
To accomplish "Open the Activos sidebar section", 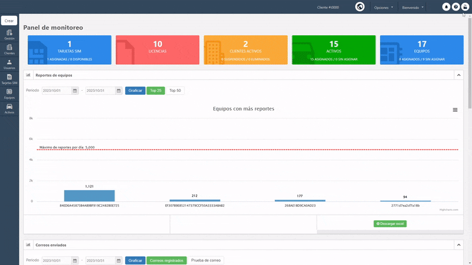I will click(9, 108).
